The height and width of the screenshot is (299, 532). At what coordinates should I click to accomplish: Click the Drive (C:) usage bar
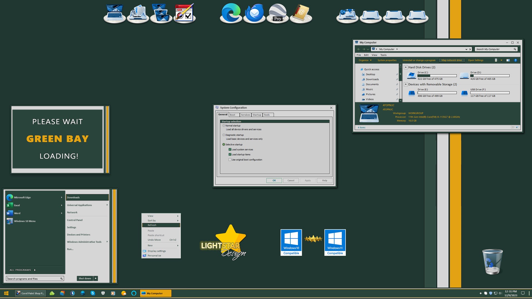click(x=437, y=76)
